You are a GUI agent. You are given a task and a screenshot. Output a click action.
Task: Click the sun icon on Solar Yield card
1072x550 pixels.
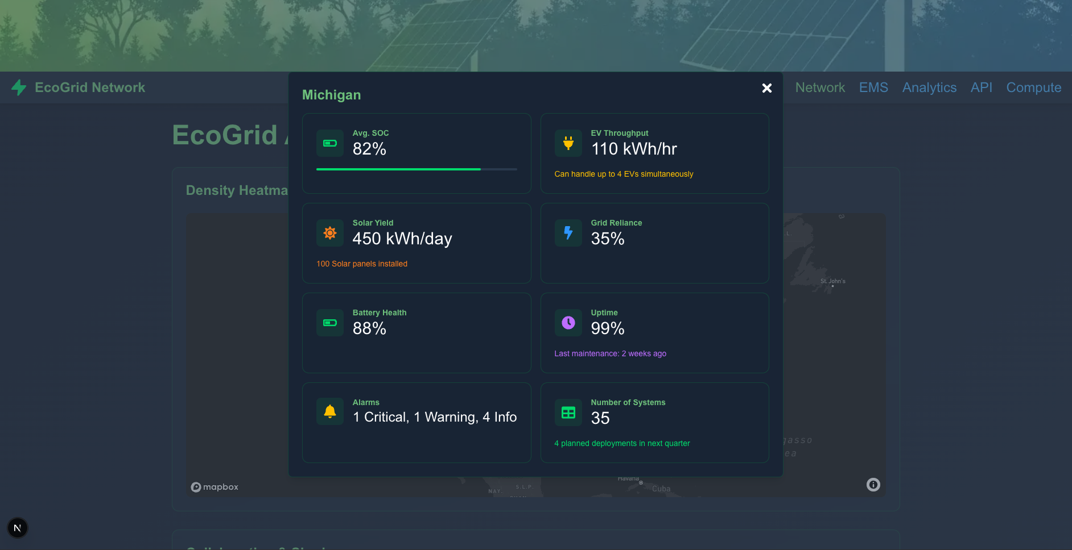(329, 233)
